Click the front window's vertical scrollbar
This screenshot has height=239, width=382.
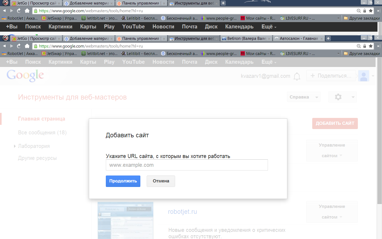(x=379, y=131)
